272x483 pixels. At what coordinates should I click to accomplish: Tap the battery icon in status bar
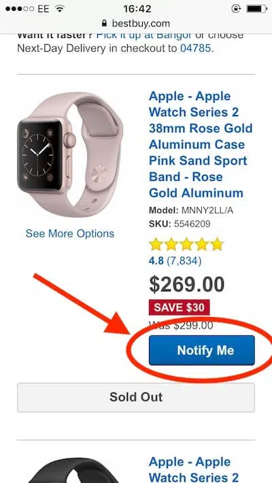[x=256, y=9]
